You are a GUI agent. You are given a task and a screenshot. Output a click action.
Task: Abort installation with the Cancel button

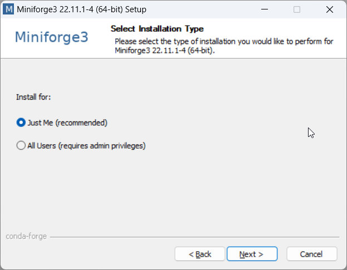[x=311, y=254]
